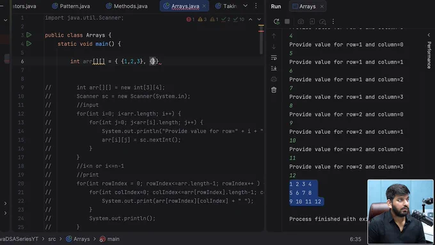Select the Arrays.java editor tab
The image size is (435, 245).
pos(185,6)
